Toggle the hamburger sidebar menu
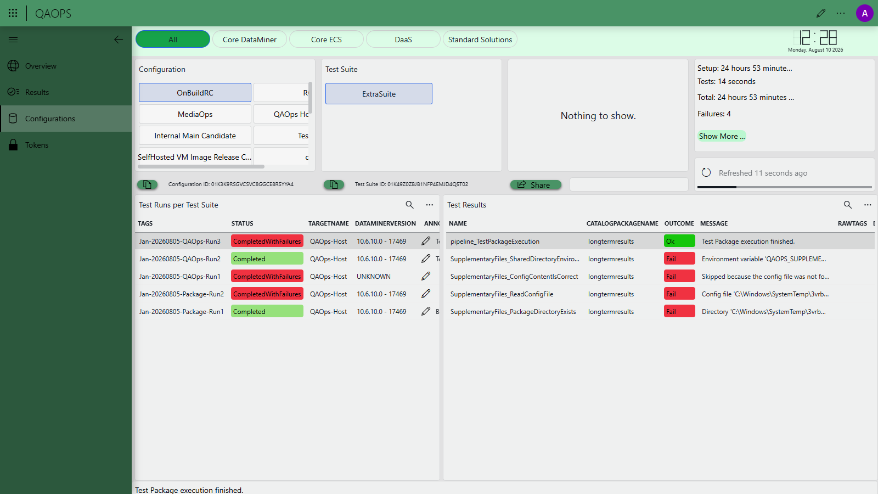878x494 pixels. (x=13, y=40)
